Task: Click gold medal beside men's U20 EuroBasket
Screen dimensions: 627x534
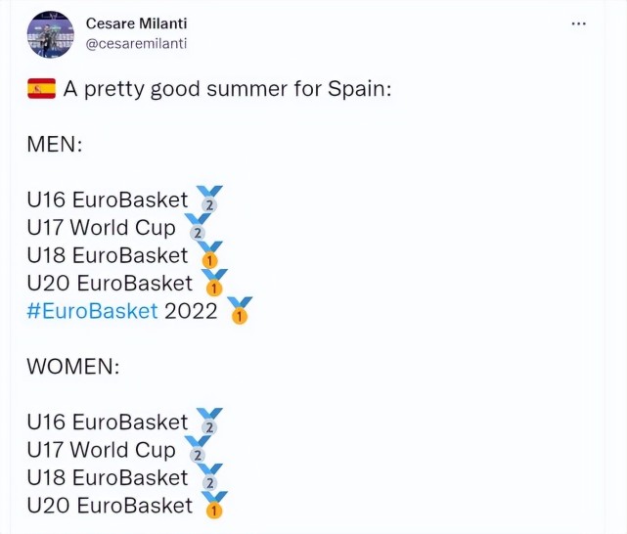Action: coord(213,283)
